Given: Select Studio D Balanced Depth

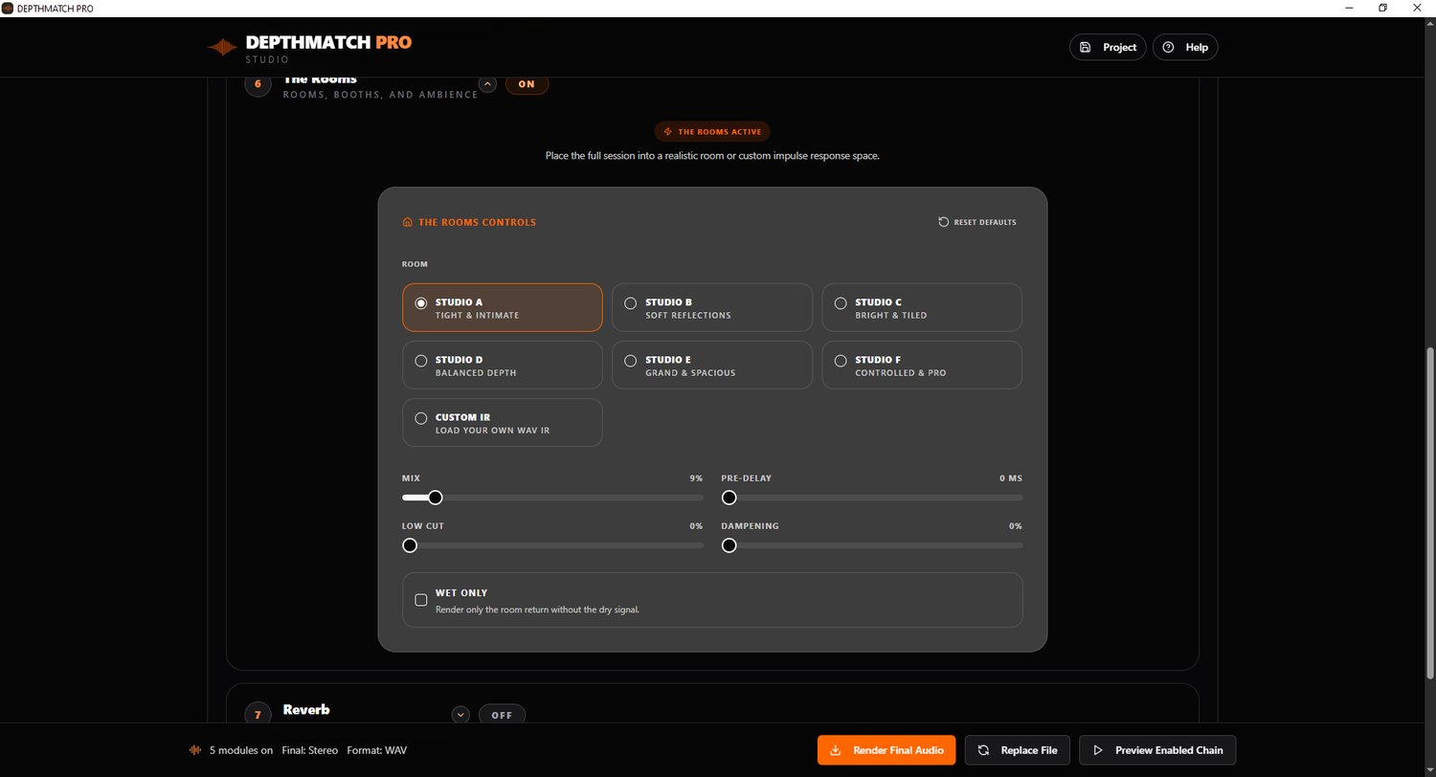Looking at the screenshot, I should coord(503,365).
